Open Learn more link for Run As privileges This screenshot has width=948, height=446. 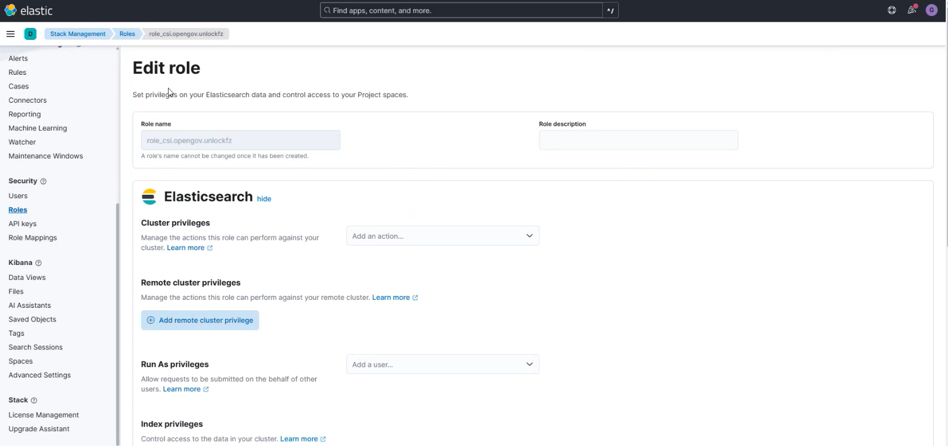pos(182,389)
